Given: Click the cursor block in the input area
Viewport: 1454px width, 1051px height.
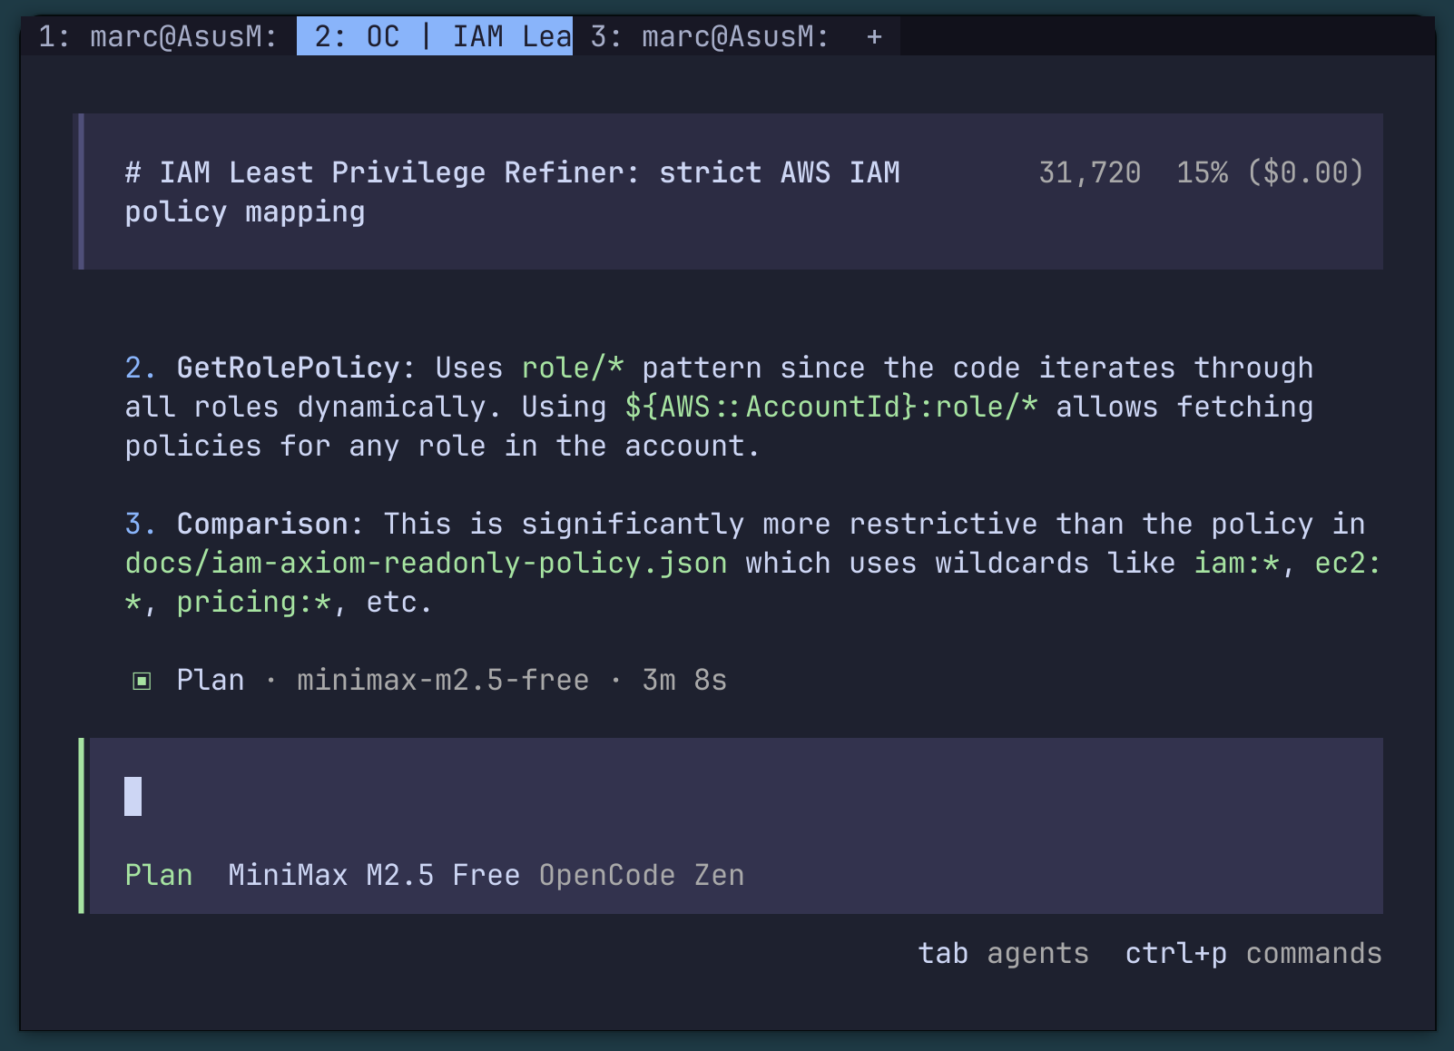Looking at the screenshot, I should pyautogui.click(x=133, y=797).
